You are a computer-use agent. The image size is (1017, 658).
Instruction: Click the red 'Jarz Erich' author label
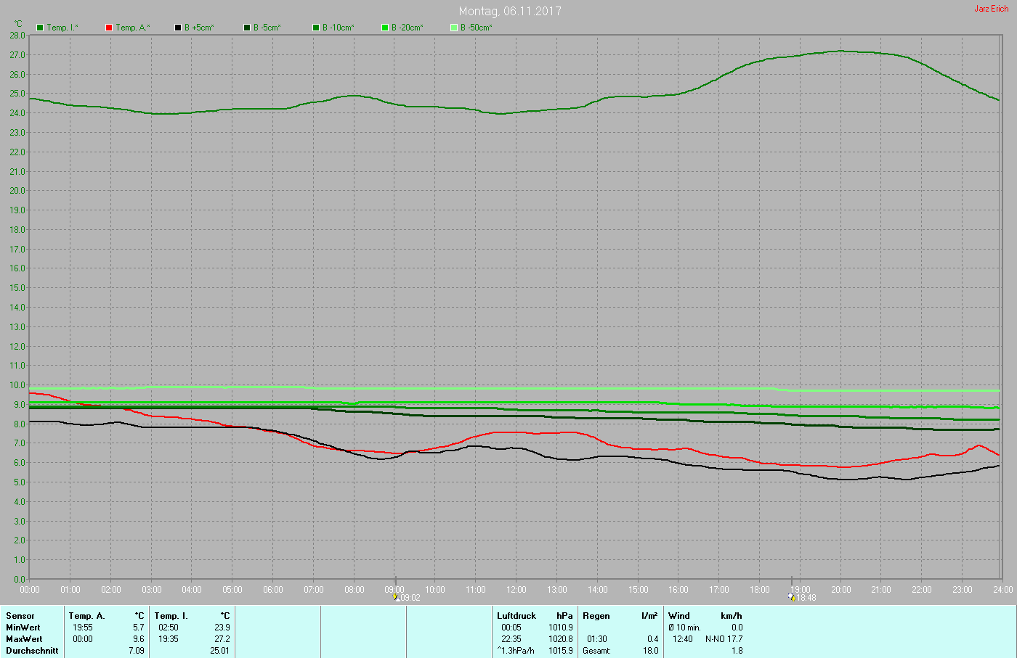point(992,9)
